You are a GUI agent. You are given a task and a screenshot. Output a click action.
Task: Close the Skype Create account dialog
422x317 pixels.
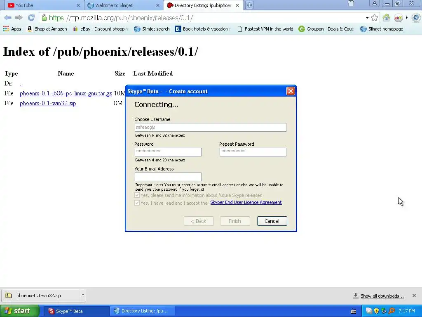pyautogui.click(x=291, y=91)
